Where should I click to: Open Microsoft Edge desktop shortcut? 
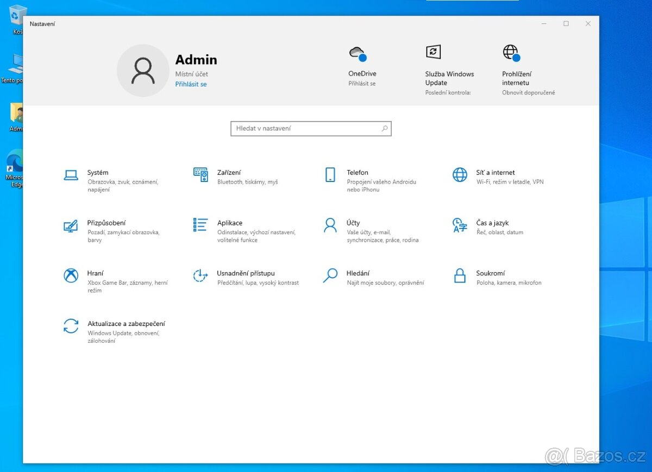[15, 163]
